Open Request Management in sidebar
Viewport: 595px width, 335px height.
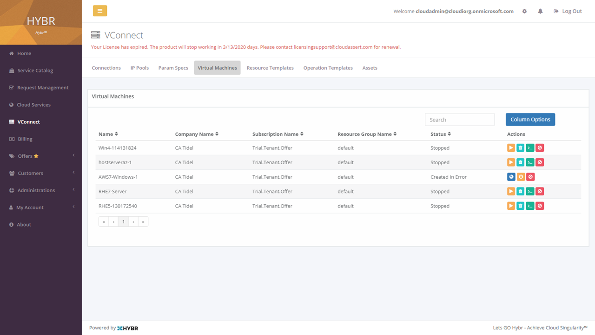(41, 87)
